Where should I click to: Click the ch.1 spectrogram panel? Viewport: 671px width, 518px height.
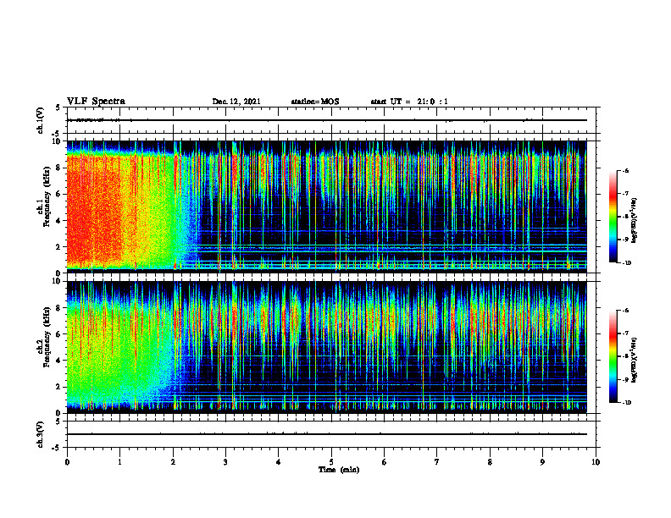pyautogui.click(x=326, y=207)
